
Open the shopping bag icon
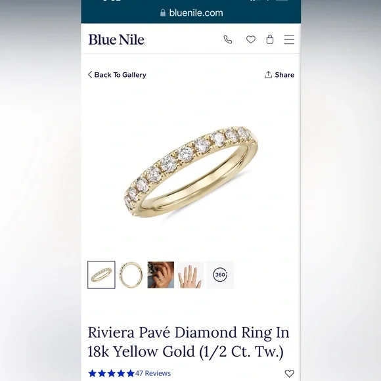(x=270, y=39)
